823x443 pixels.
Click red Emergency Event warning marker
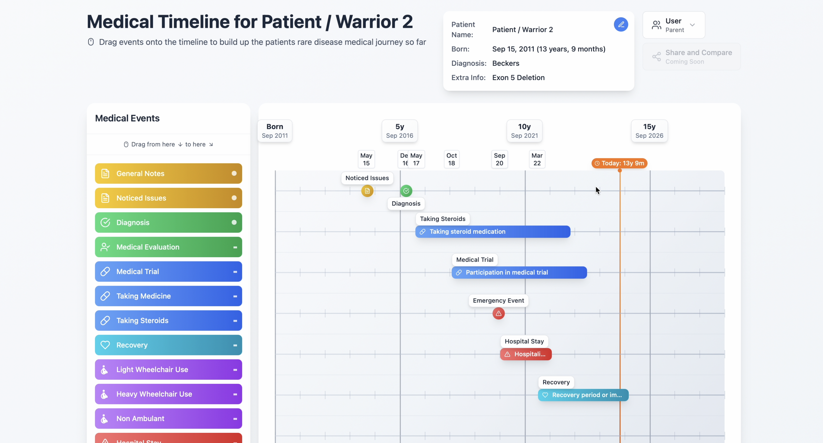pos(498,313)
